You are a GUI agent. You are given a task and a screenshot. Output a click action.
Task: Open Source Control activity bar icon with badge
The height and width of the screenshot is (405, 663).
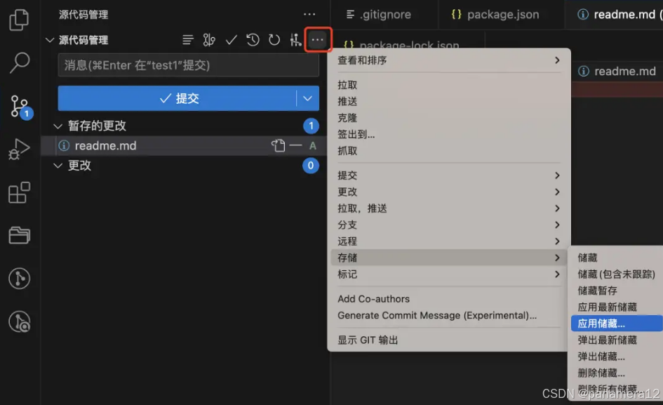20,107
